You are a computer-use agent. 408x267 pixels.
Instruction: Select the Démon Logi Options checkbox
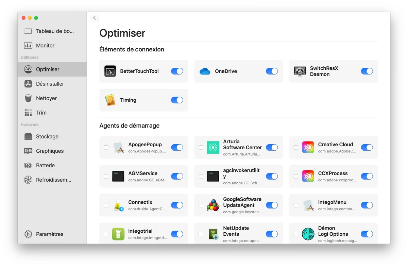(296, 234)
